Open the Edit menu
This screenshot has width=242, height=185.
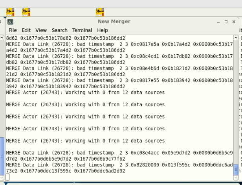[x=26, y=30]
